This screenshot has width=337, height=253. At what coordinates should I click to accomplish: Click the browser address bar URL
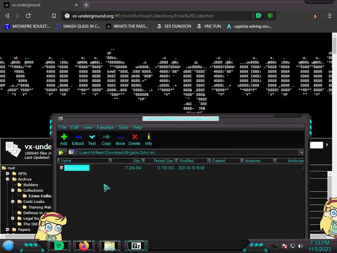click(x=143, y=16)
